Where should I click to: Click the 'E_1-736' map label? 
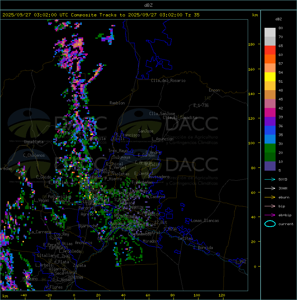(201, 105)
